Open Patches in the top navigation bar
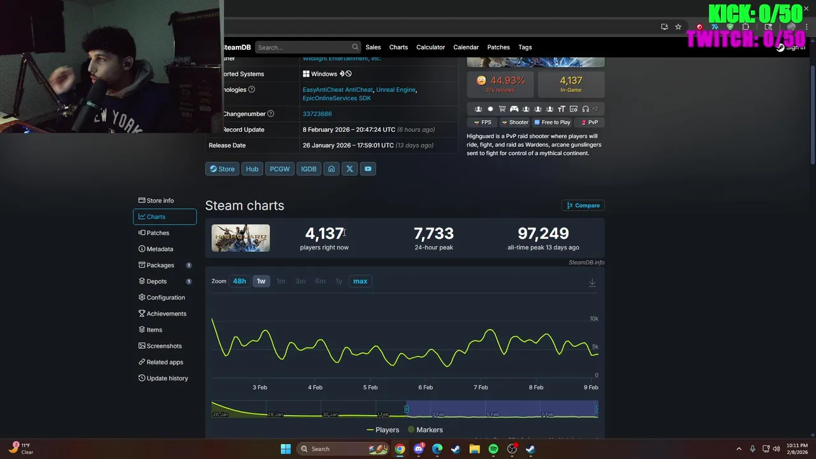This screenshot has height=459, width=816. (x=499, y=47)
